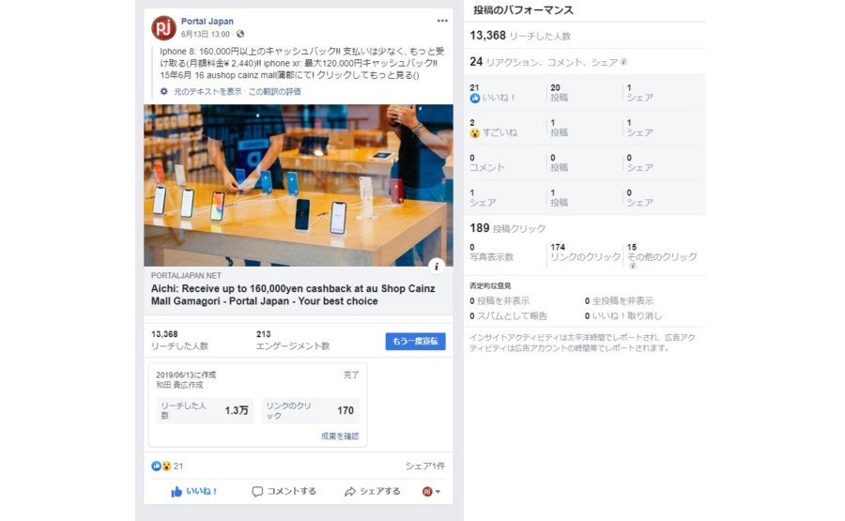Click この翻訳の評価 link
This screenshot has height=521, width=845.
274,92
